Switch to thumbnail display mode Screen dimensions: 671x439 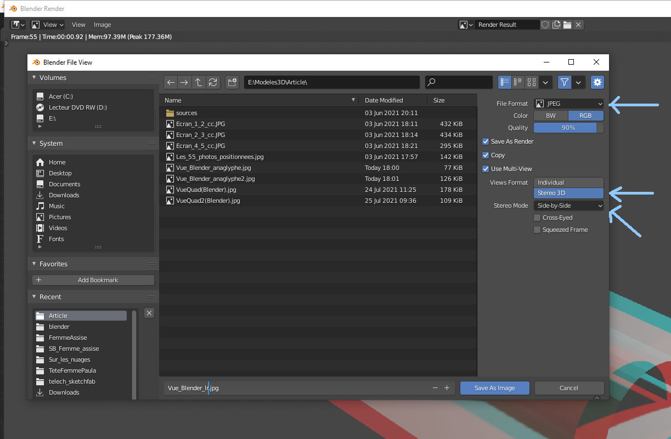pyautogui.click(x=531, y=82)
